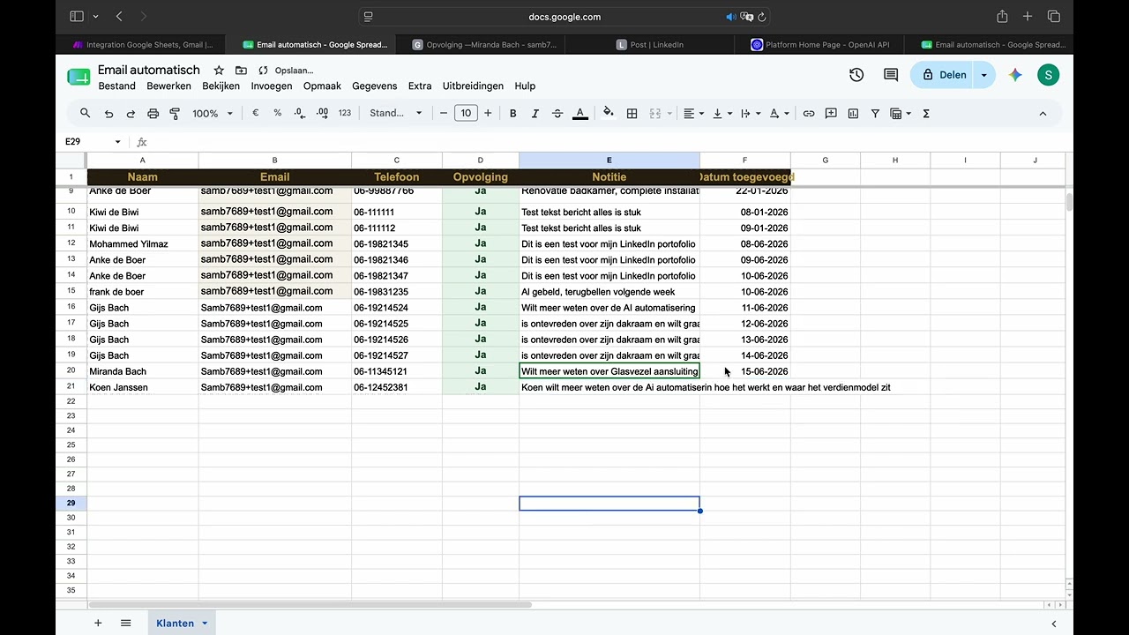Insert a comment from toolbar
Viewport: 1129px width, 635px height.
(832, 113)
